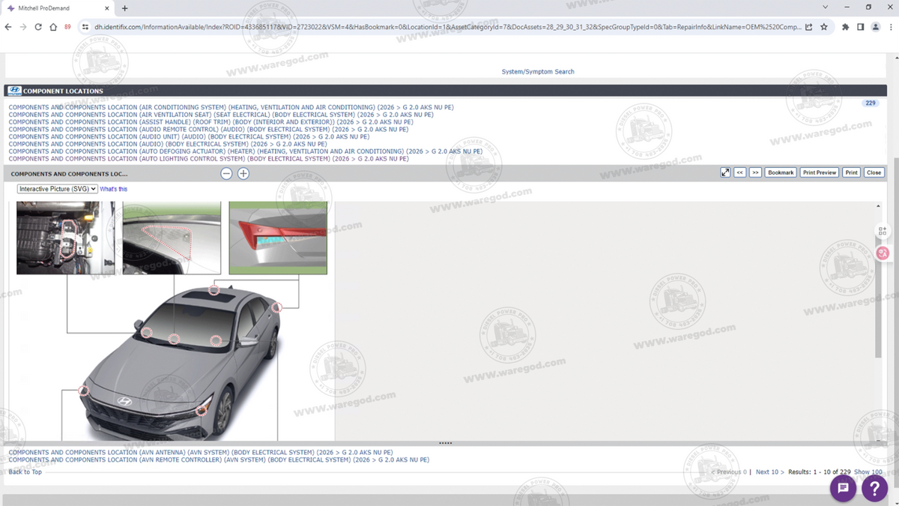
Task: Toggle browser side panel
Action: coord(860,27)
